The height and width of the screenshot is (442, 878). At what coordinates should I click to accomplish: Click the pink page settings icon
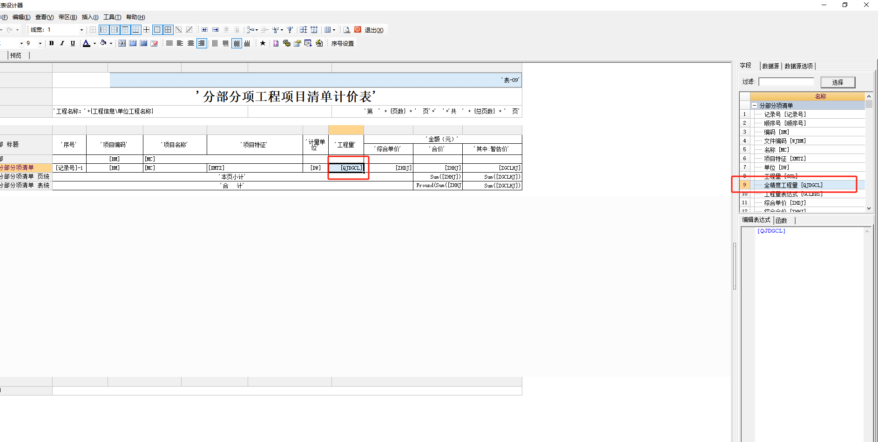click(x=276, y=43)
